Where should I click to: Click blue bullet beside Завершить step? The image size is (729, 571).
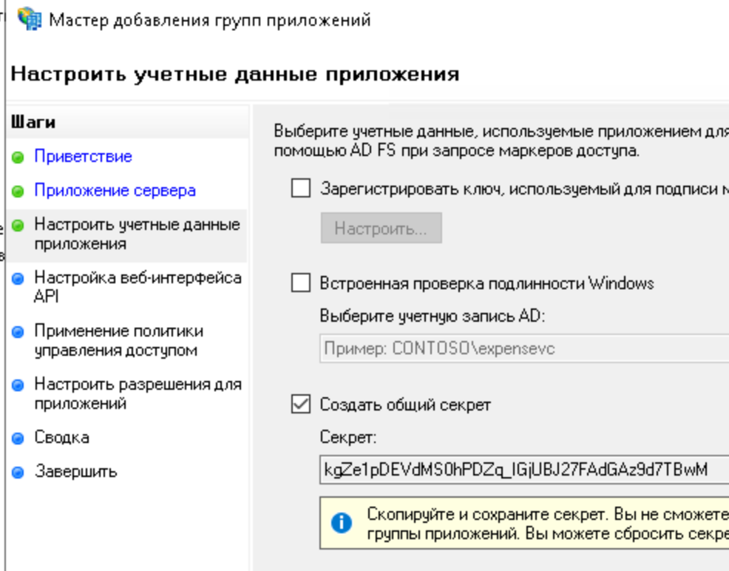click(x=18, y=473)
